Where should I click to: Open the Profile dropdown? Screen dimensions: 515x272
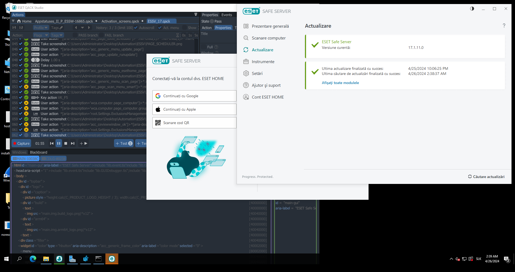[x=41, y=28]
